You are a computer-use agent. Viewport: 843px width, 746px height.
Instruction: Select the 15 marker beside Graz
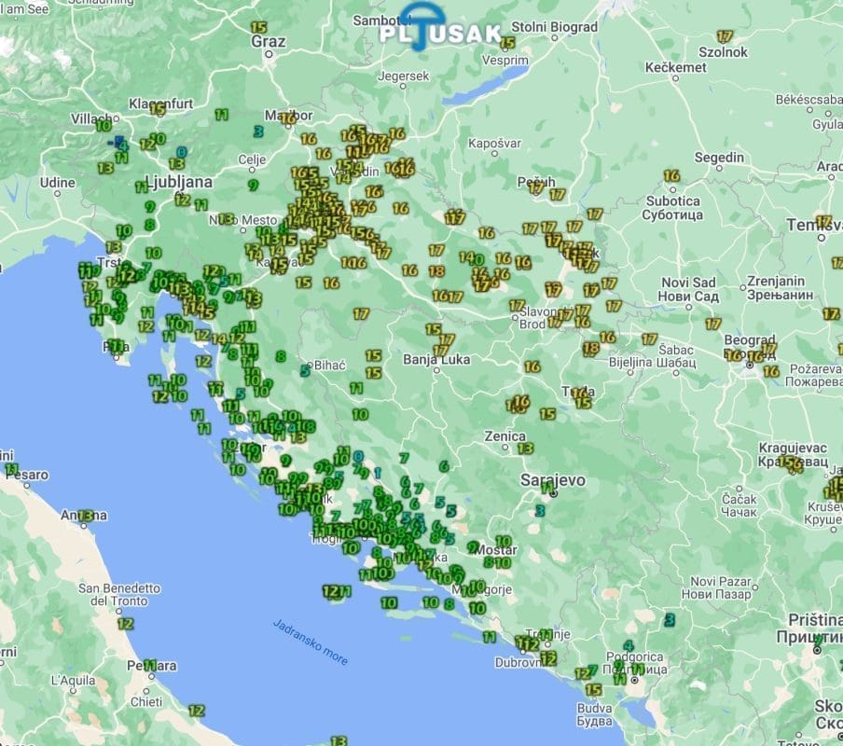(x=258, y=28)
